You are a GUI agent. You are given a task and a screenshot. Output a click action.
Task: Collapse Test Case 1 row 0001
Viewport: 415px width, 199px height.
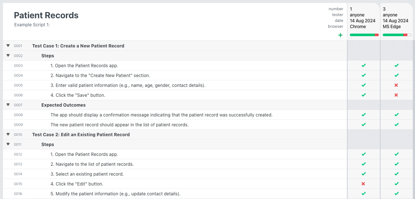tap(8, 46)
